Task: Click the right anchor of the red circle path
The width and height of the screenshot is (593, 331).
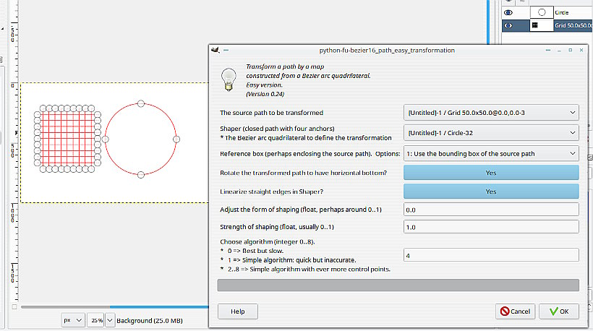Action: (176, 139)
